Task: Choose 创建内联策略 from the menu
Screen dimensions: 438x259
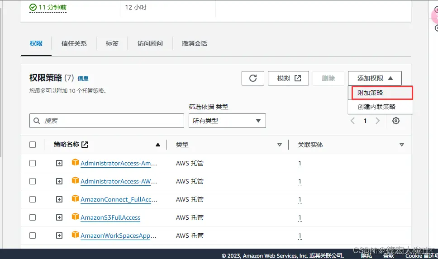Action: click(x=380, y=107)
